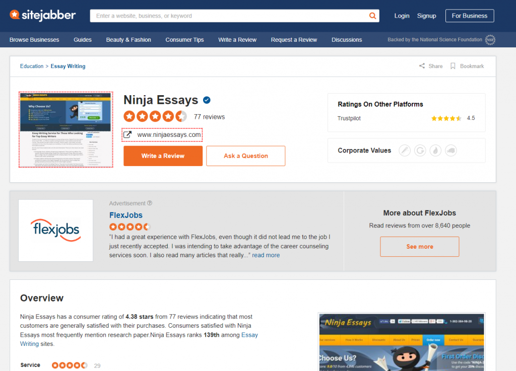Viewport: 516px width, 371px height.
Task: Open Request a Review
Action: [x=294, y=40]
